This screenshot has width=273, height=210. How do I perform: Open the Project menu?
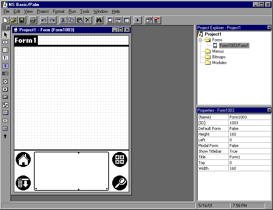43,11
